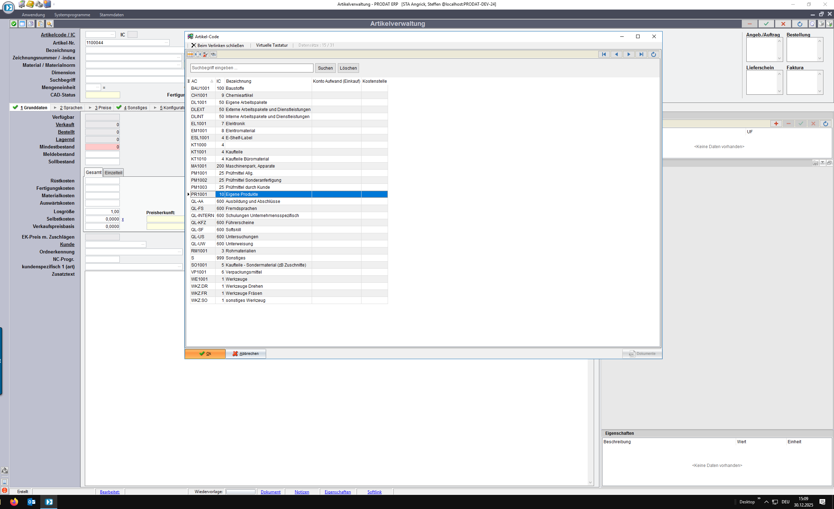Toggle the table grid view icon
This screenshot has width=834, height=509.
(x=190, y=54)
